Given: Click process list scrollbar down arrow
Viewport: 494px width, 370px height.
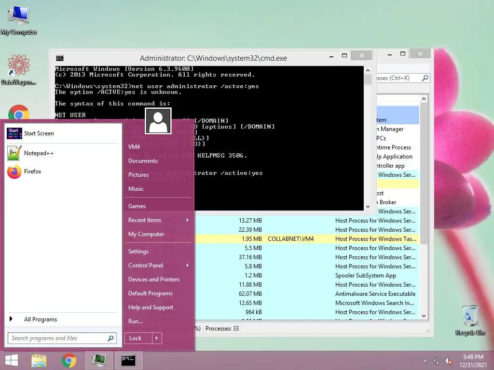Looking at the screenshot, I should [424, 316].
